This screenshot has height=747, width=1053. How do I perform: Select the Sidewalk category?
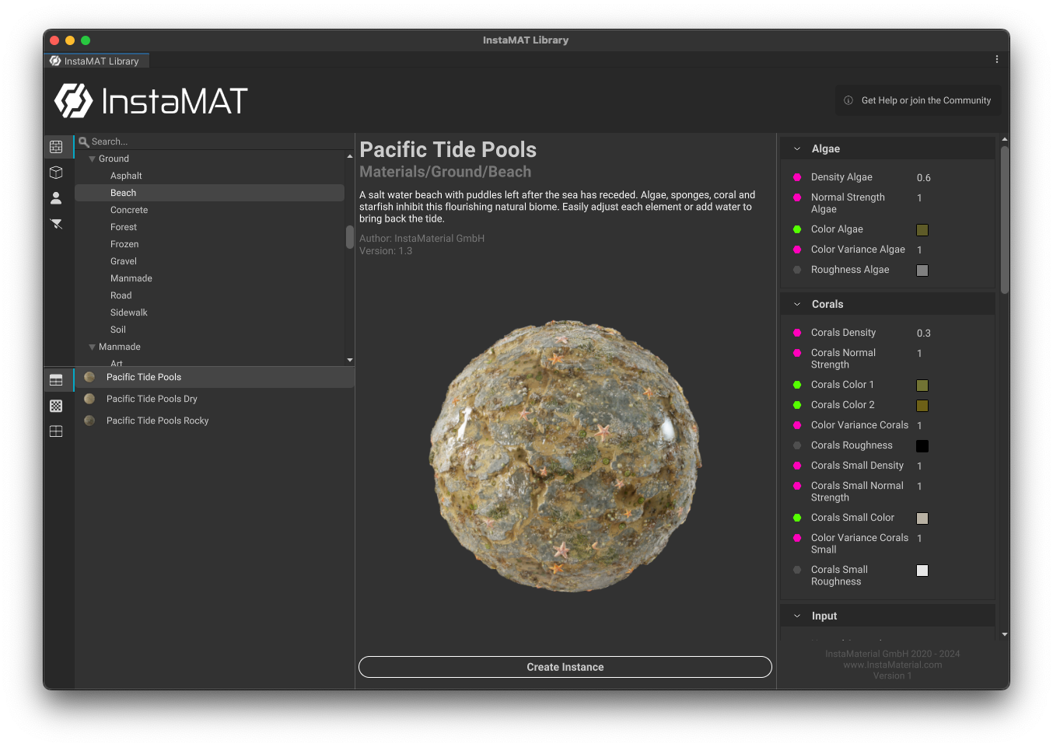coord(129,312)
